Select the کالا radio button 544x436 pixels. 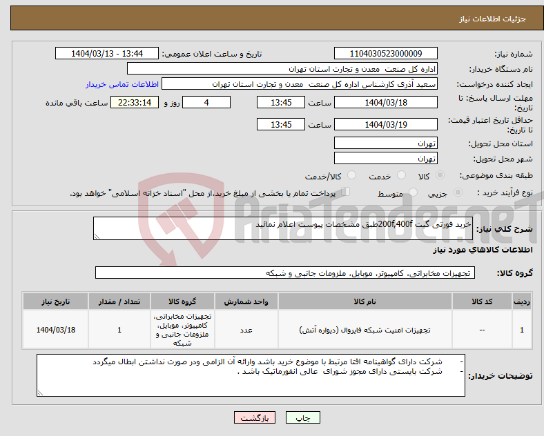tap(440, 175)
